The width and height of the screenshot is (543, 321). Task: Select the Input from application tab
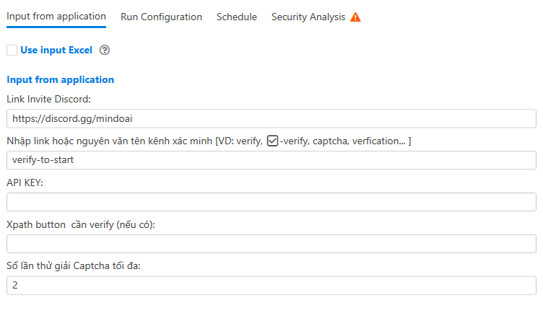click(56, 17)
